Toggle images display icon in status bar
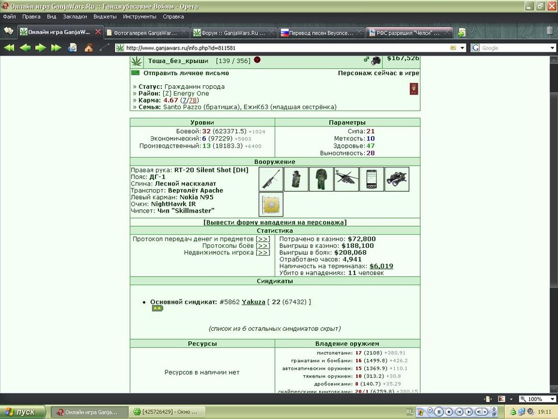The image size is (558, 419). click(502, 399)
